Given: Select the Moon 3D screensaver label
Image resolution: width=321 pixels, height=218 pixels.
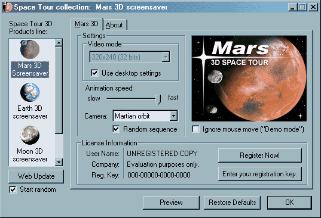Looking at the screenshot, I should point(30,155).
